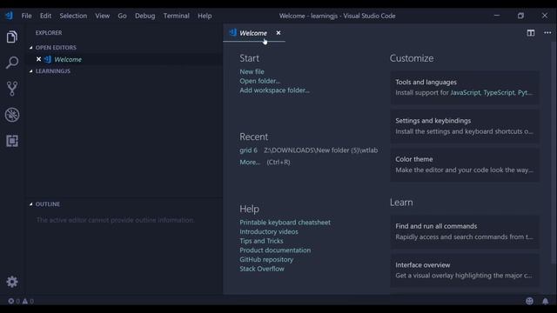Viewport: 557px width, 313px height.
Task: Open the Help menu
Action: (x=205, y=16)
